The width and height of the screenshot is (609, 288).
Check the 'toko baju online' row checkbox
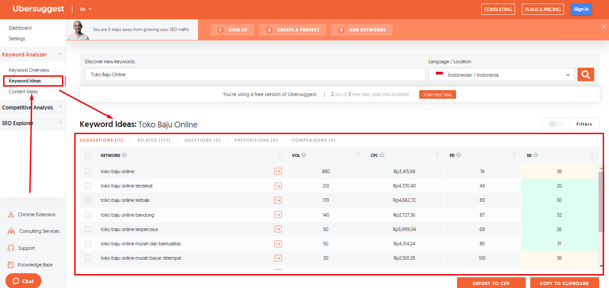(x=88, y=171)
